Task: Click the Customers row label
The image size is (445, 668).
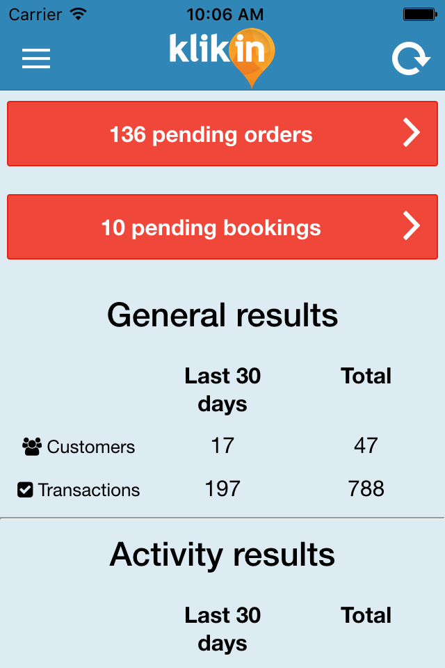Action: click(x=90, y=447)
